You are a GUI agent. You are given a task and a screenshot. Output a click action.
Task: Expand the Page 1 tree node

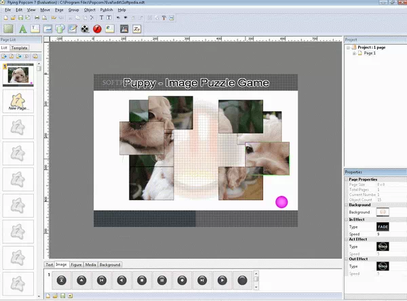click(x=354, y=53)
